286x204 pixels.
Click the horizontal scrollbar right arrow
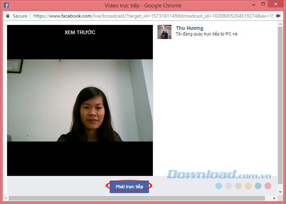(274, 198)
